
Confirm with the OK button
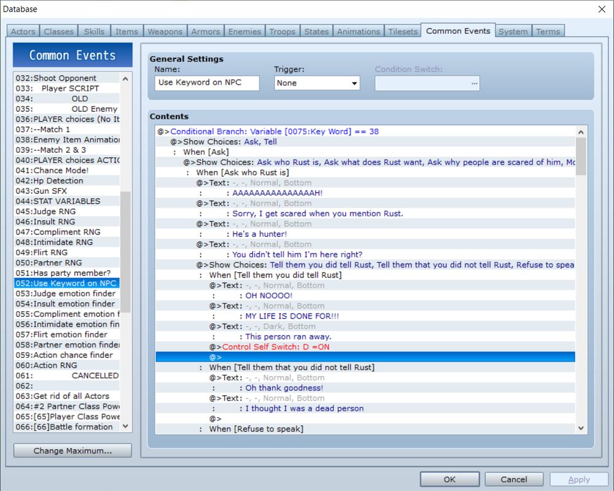(x=449, y=479)
